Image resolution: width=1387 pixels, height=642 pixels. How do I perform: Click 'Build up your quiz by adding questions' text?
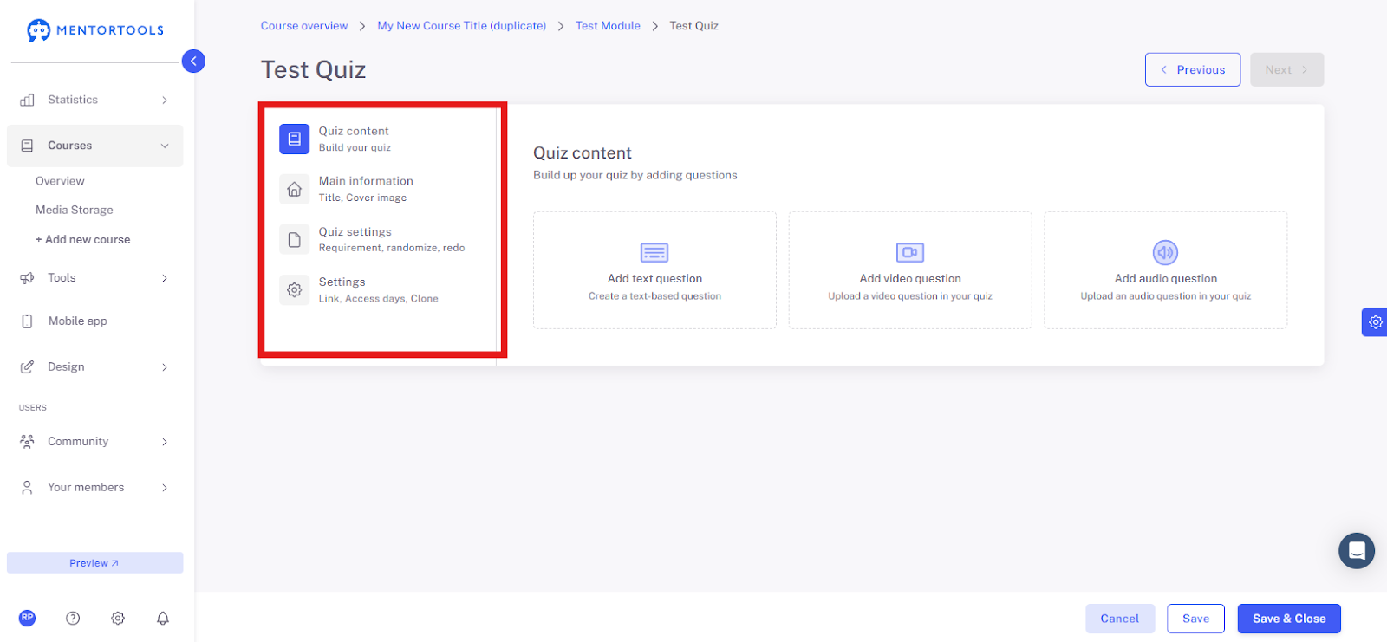tap(635, 175)
